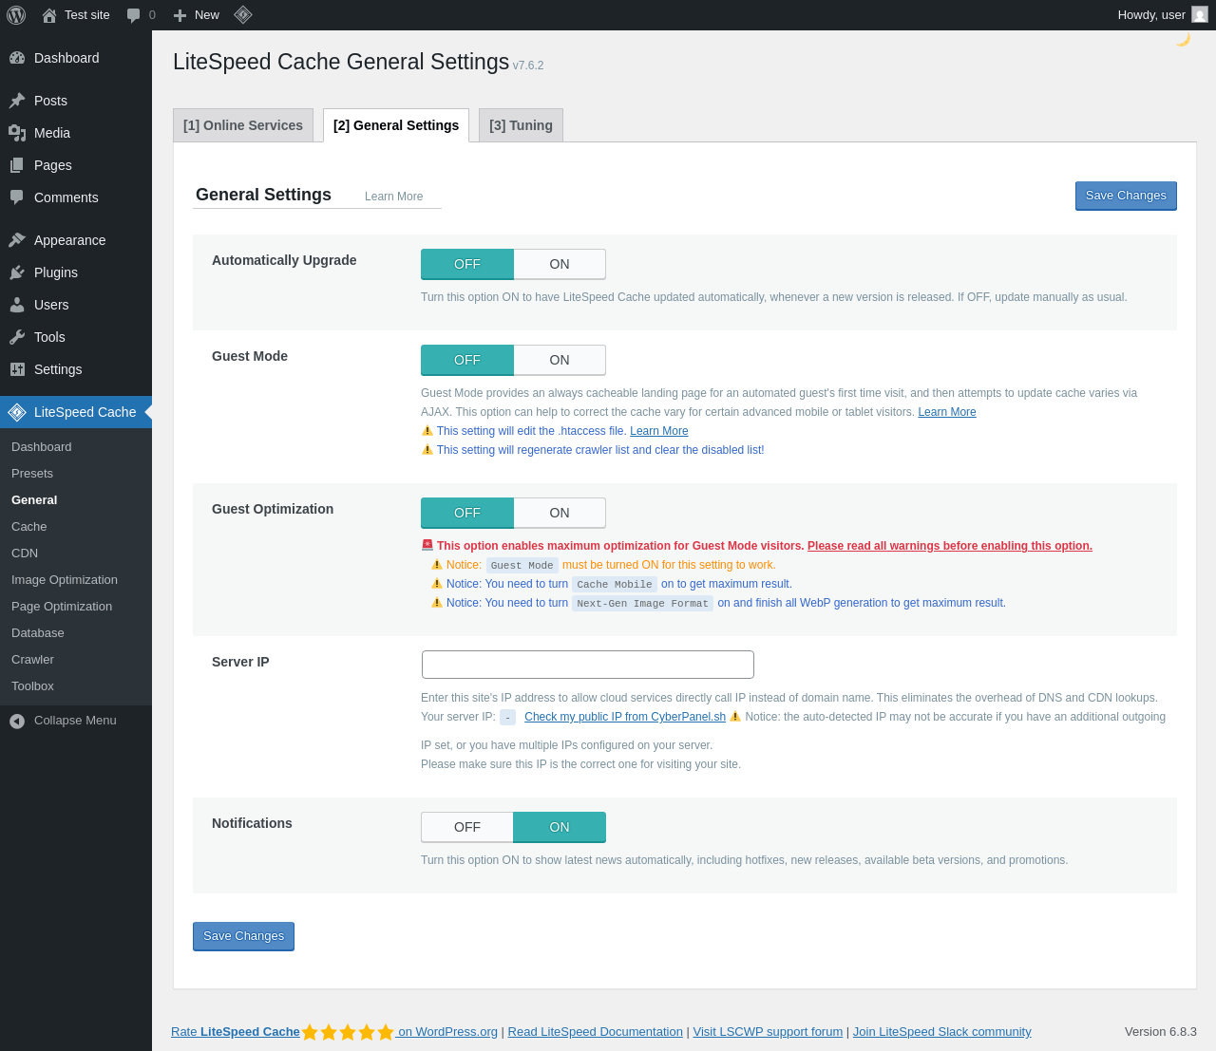Click the Test site name link
The height and width of the screenshot is (1051, 1216).
tap(87, 15)
